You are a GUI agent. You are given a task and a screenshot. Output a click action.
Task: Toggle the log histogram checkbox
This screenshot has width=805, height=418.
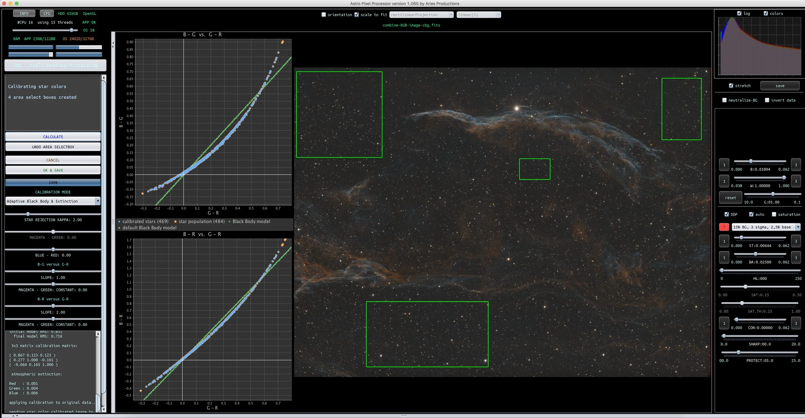coord(739,14)
